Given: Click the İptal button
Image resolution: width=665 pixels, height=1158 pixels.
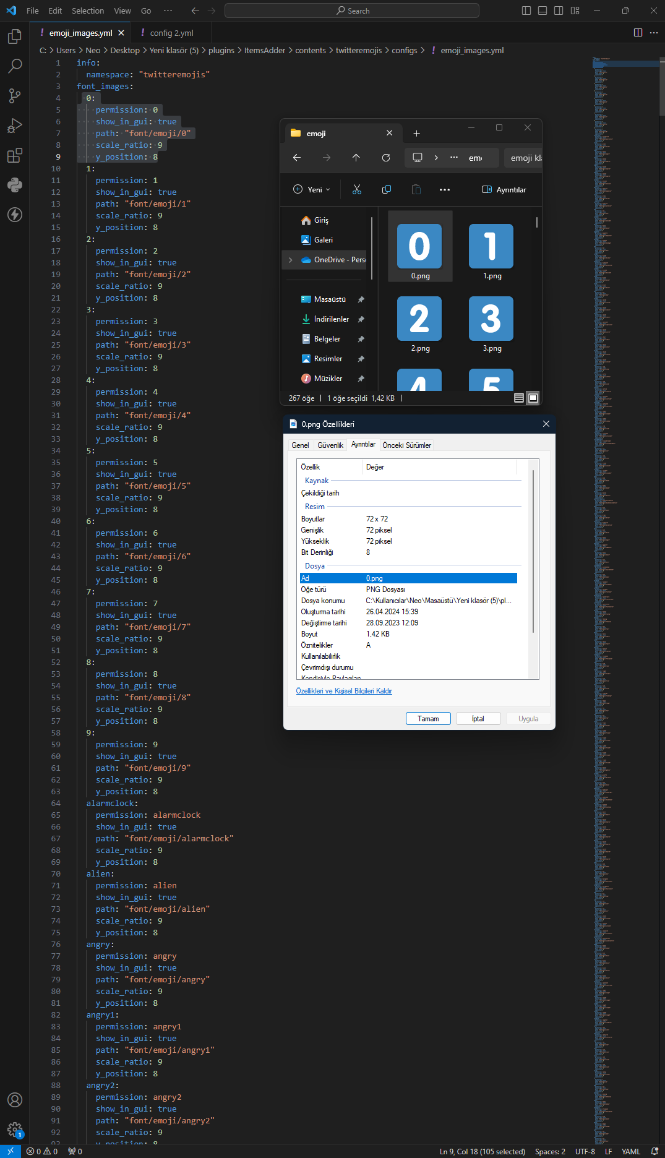Looking at the screenshot, I should [x=478, y=719].
